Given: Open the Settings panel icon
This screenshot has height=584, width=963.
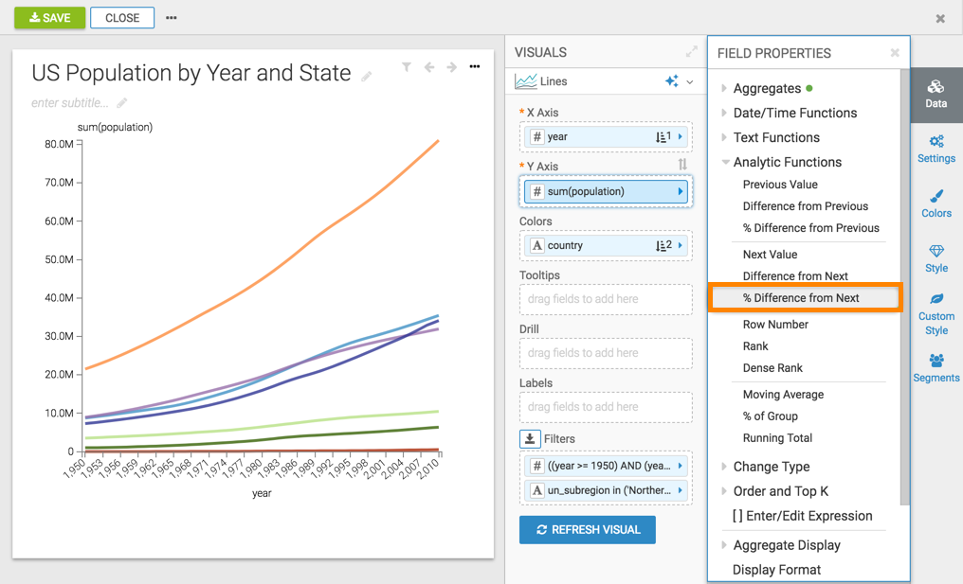Looking at the screenshot, I should [x=936, y=149].
